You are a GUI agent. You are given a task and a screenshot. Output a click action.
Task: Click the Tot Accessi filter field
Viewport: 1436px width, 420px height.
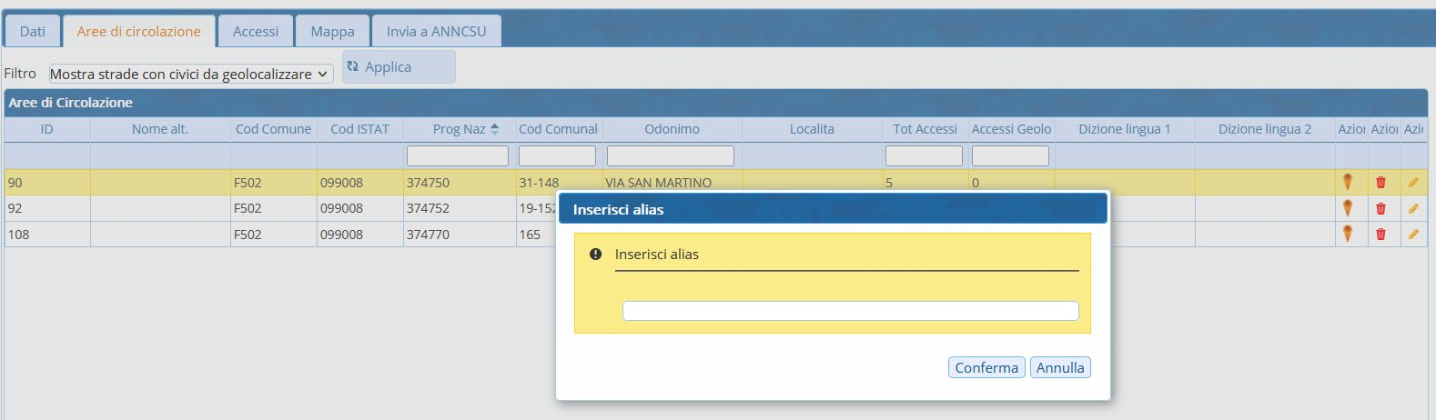[x=923, y=156]
